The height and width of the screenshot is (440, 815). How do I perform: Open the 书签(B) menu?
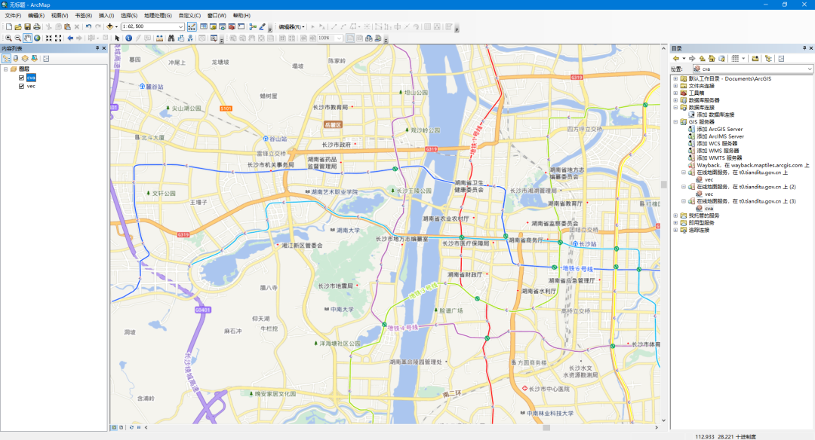(x=83, y=16)
